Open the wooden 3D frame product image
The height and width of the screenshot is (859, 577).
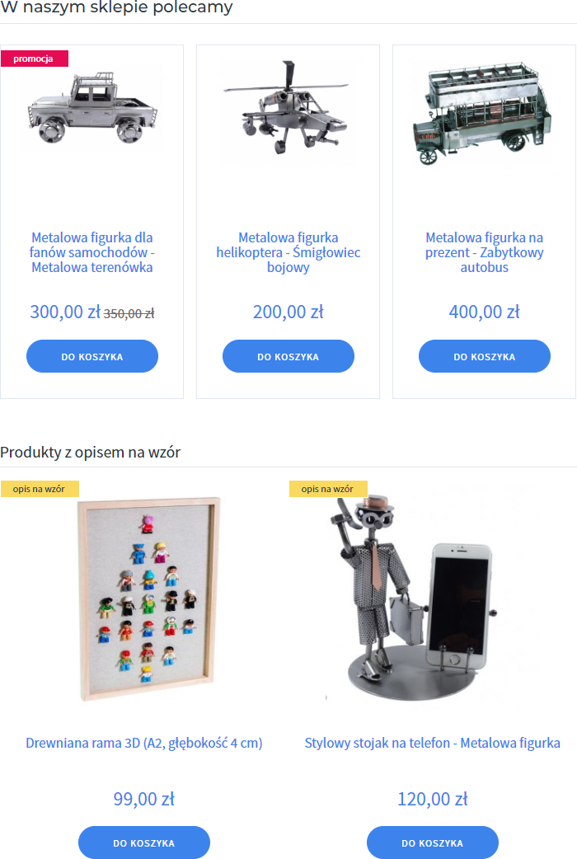pos(148,598)
